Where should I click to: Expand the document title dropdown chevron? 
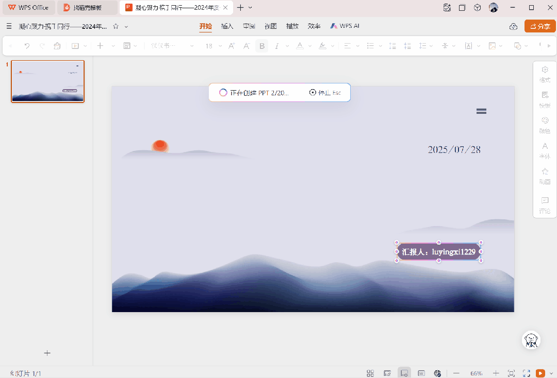coord(126,27)
